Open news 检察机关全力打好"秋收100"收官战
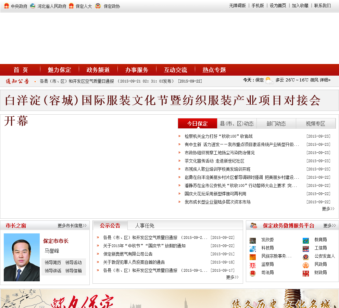339x308 pixels. 218,136
